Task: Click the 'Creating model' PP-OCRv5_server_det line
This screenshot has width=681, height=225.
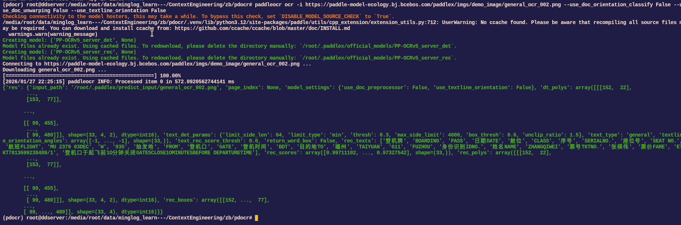Action: [x=69, y=40]
